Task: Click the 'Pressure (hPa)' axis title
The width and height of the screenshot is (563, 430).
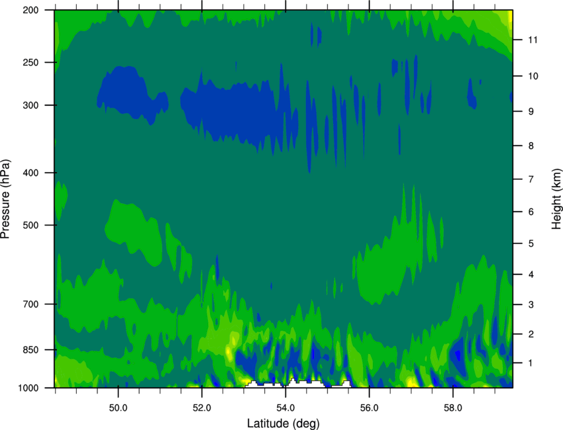Action: tap(5, 199)
